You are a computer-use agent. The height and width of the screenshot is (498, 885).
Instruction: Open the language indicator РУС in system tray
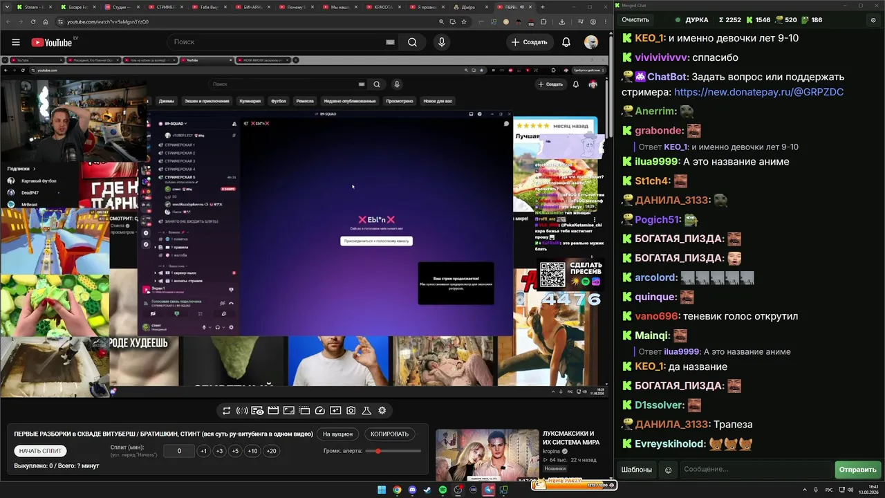[x=830, y=490]
